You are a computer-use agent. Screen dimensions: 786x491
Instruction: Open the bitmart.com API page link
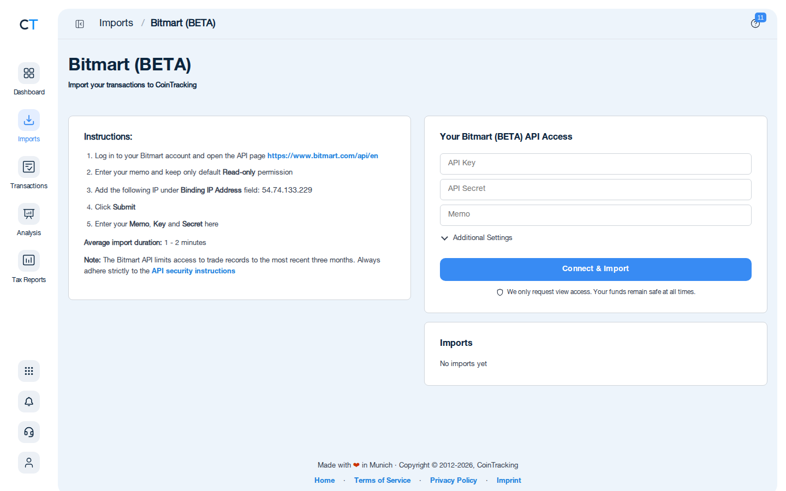[x=323, y=155]
